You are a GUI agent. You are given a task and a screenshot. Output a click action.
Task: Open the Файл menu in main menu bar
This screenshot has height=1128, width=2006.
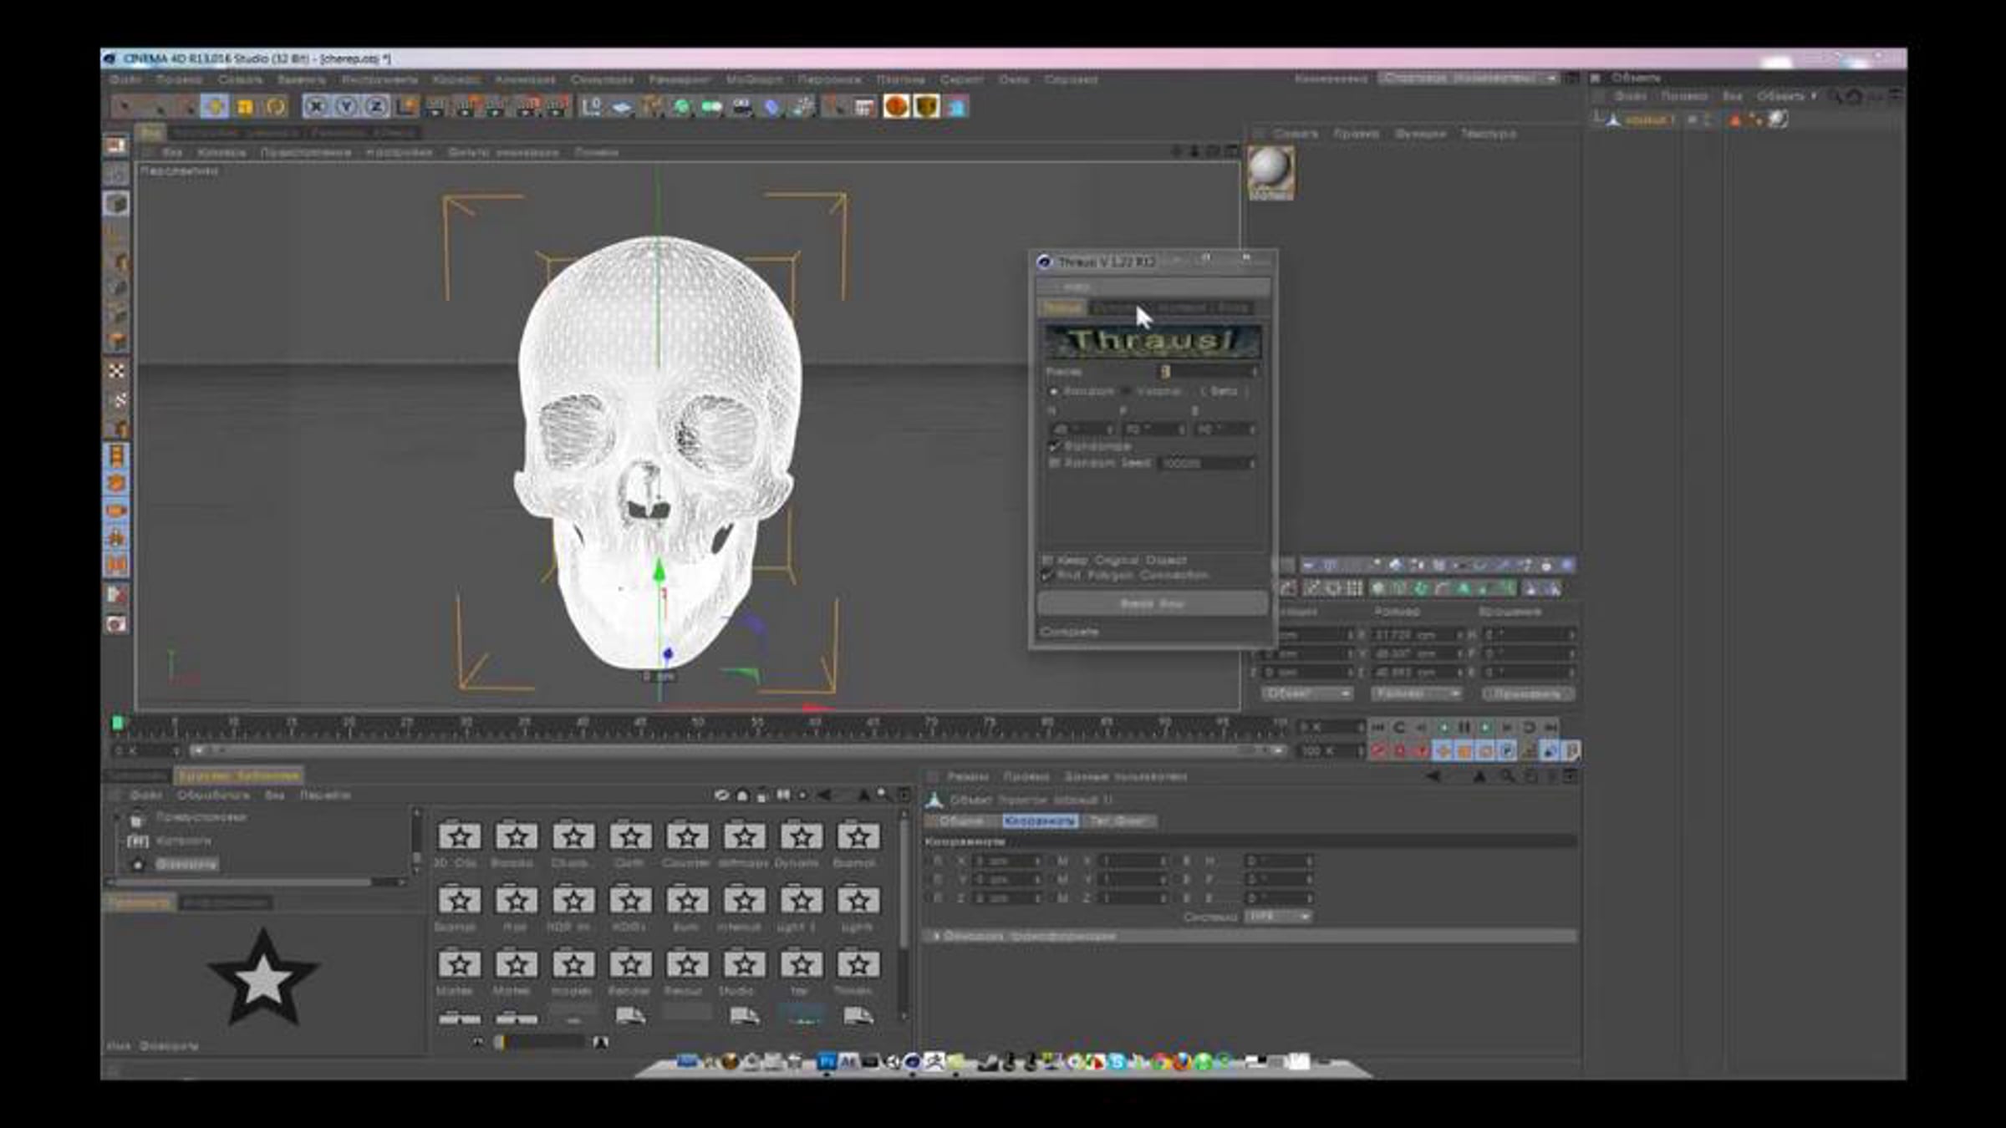(125, 79)
